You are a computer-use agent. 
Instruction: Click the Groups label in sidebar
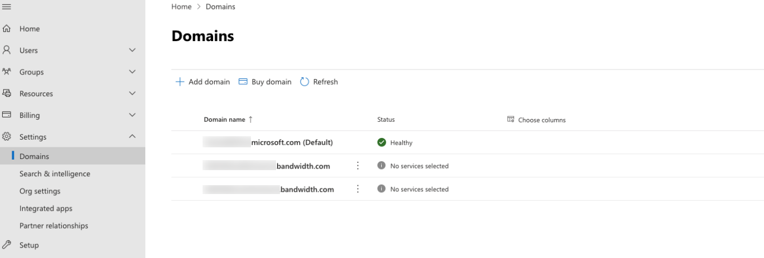[x=31, y=72]
